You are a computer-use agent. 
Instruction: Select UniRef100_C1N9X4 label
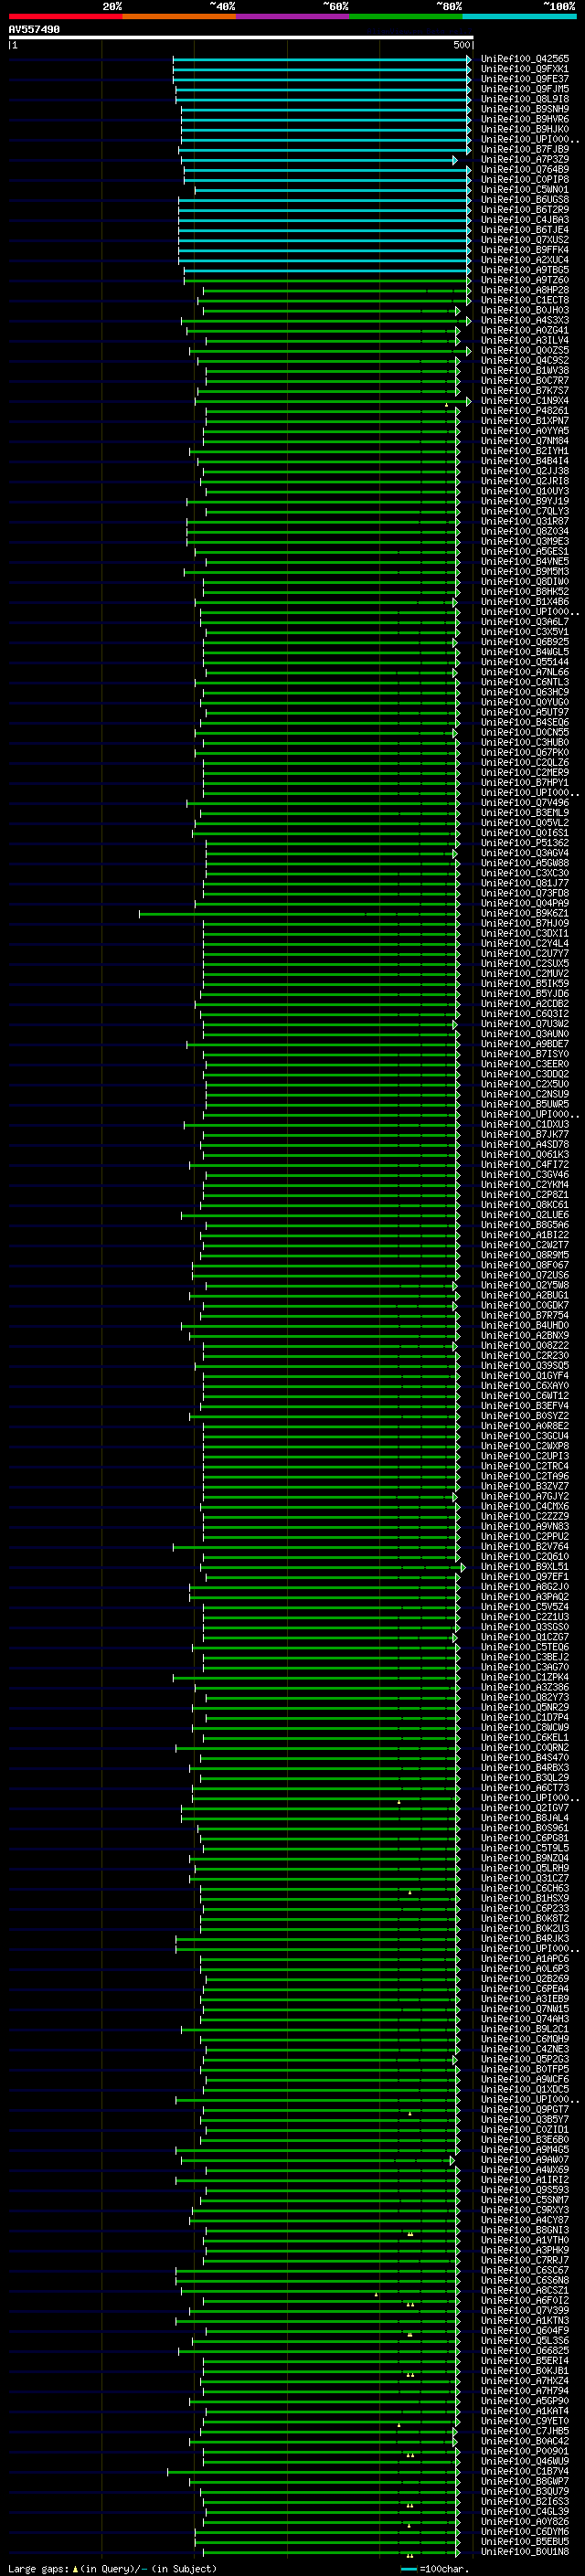(x=524, y=401)
